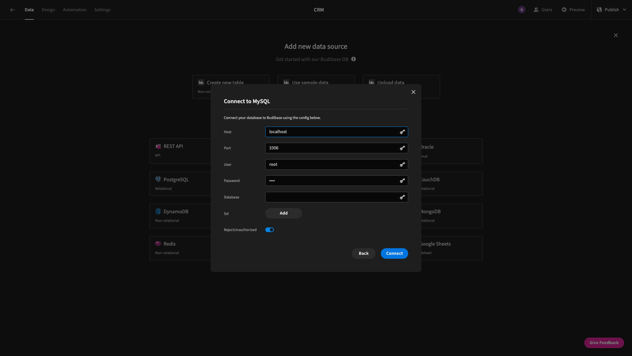Image resolution: width=632 pixels, height=356 pixels.
Task: Click the User input field
Action: tap(336, 164)
